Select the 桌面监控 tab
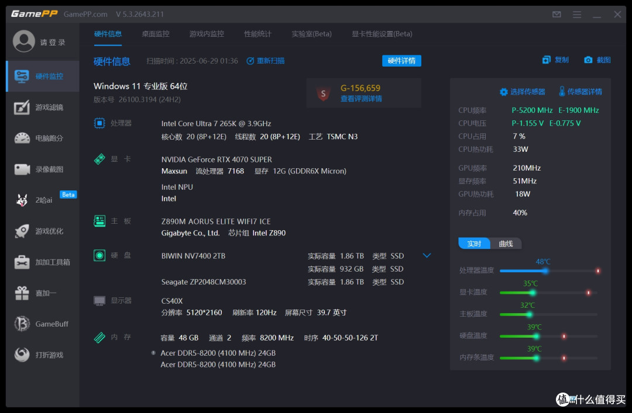This screenshot has width=632, height=413. 156,34
